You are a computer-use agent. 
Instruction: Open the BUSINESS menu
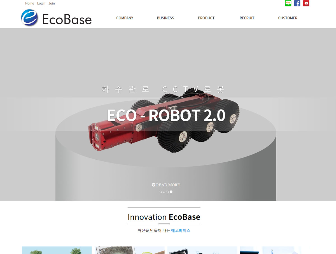click(165, 18)
